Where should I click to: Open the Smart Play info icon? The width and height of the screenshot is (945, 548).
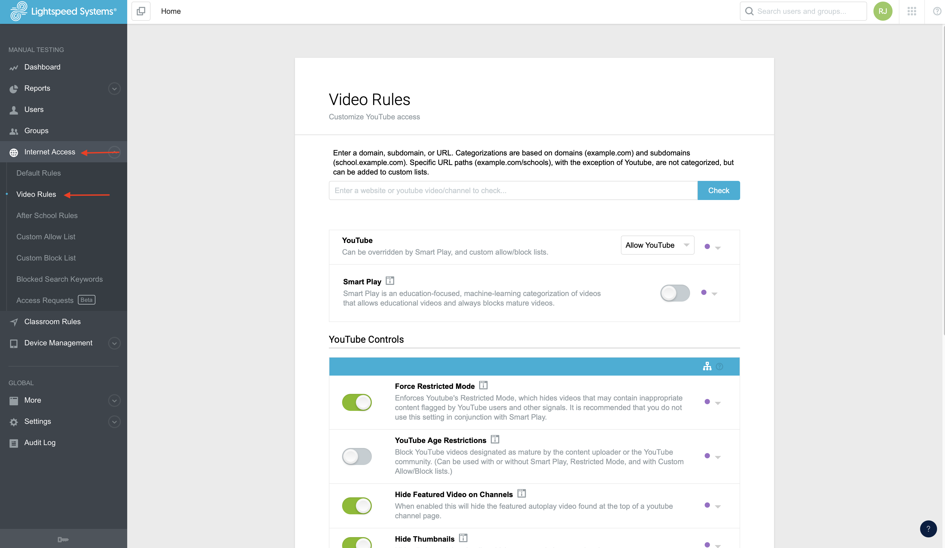[390, 280]
